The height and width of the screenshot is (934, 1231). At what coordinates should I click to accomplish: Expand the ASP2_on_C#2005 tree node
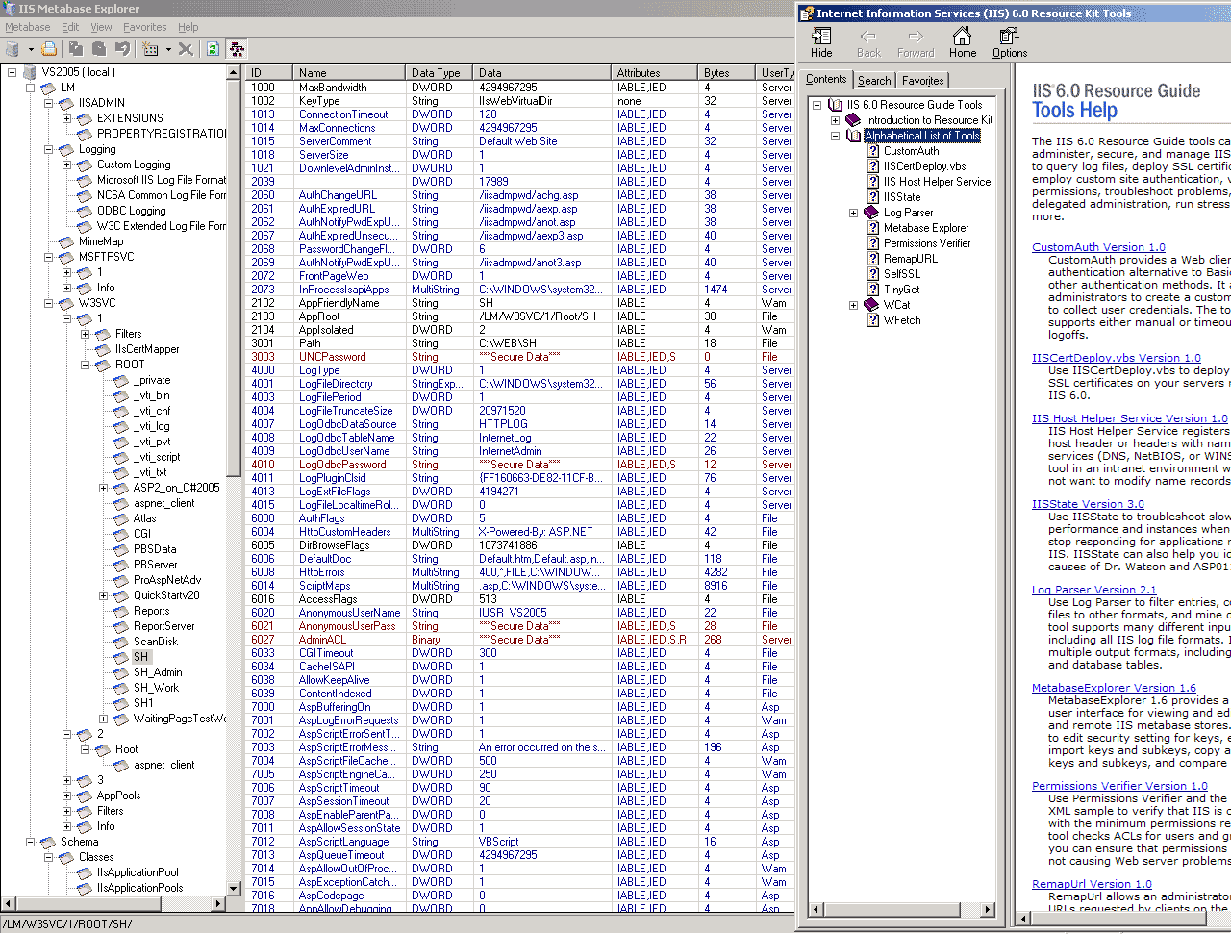103,488
